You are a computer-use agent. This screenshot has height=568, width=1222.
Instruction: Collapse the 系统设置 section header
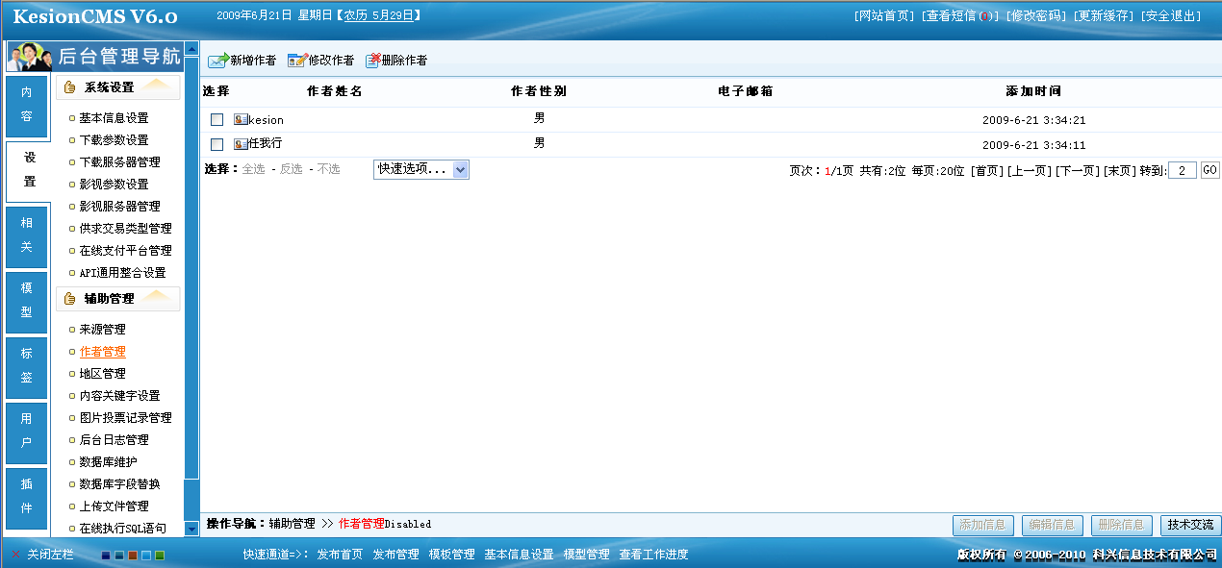point(117,87)
